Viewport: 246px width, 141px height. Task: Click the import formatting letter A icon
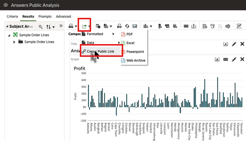[194, 26]
